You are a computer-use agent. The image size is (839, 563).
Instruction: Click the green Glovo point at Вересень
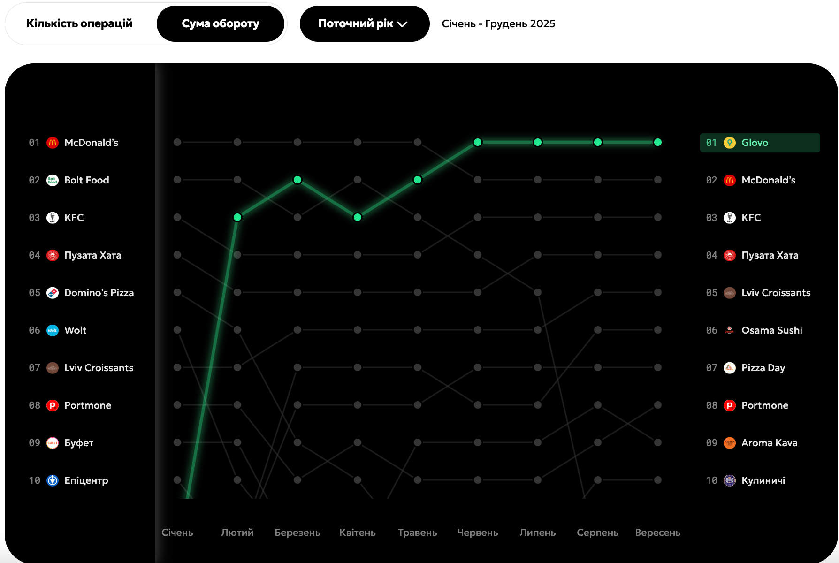658,142
